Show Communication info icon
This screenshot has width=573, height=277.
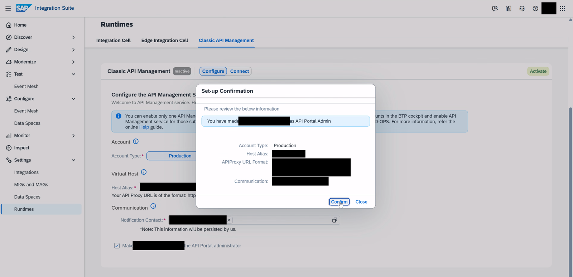pyautogui.click(x=153, y=206)
